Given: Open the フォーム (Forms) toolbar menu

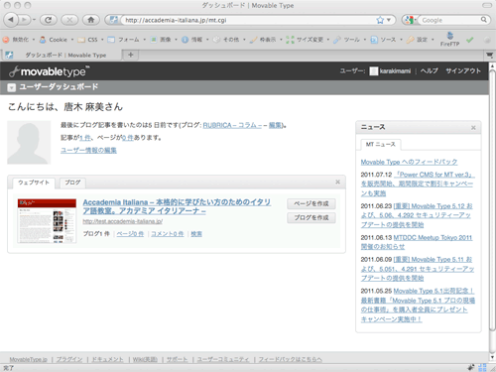Looking at the screenshot, I should click(127, 40).
